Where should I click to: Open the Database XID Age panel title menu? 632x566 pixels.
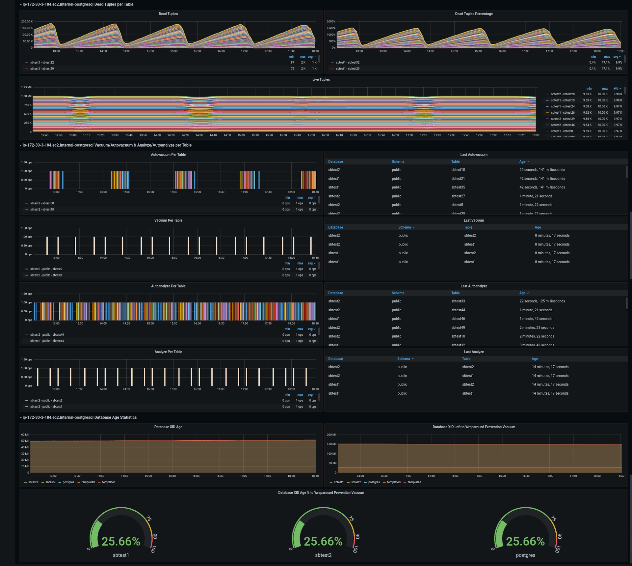click(x=168, y=427)
